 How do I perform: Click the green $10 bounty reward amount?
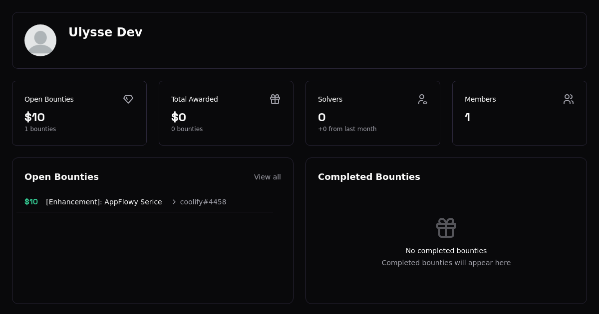[31, 202]
